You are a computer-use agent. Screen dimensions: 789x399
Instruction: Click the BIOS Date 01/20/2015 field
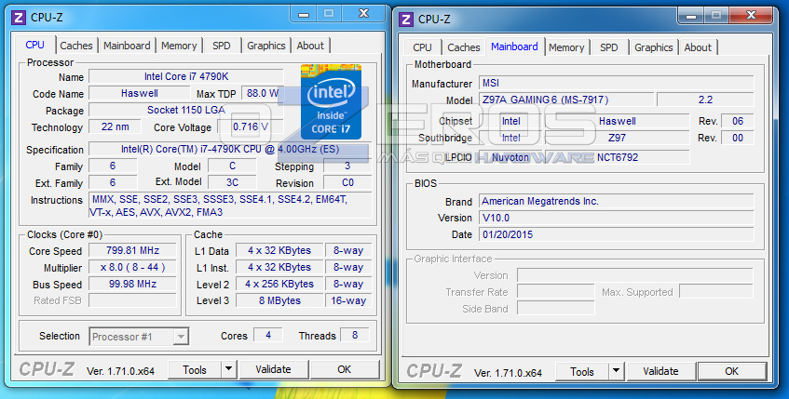coord(617,234)
